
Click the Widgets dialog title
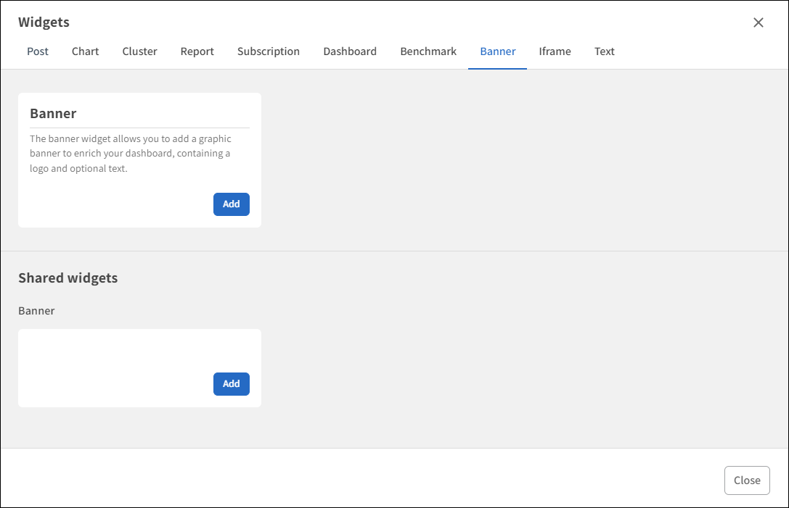click(x=44, y=22)
